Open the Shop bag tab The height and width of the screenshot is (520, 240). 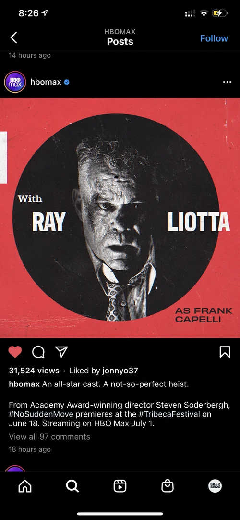click(167, 486)
